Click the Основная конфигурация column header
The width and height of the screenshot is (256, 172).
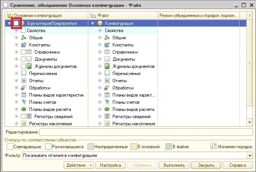click(46, 15)
